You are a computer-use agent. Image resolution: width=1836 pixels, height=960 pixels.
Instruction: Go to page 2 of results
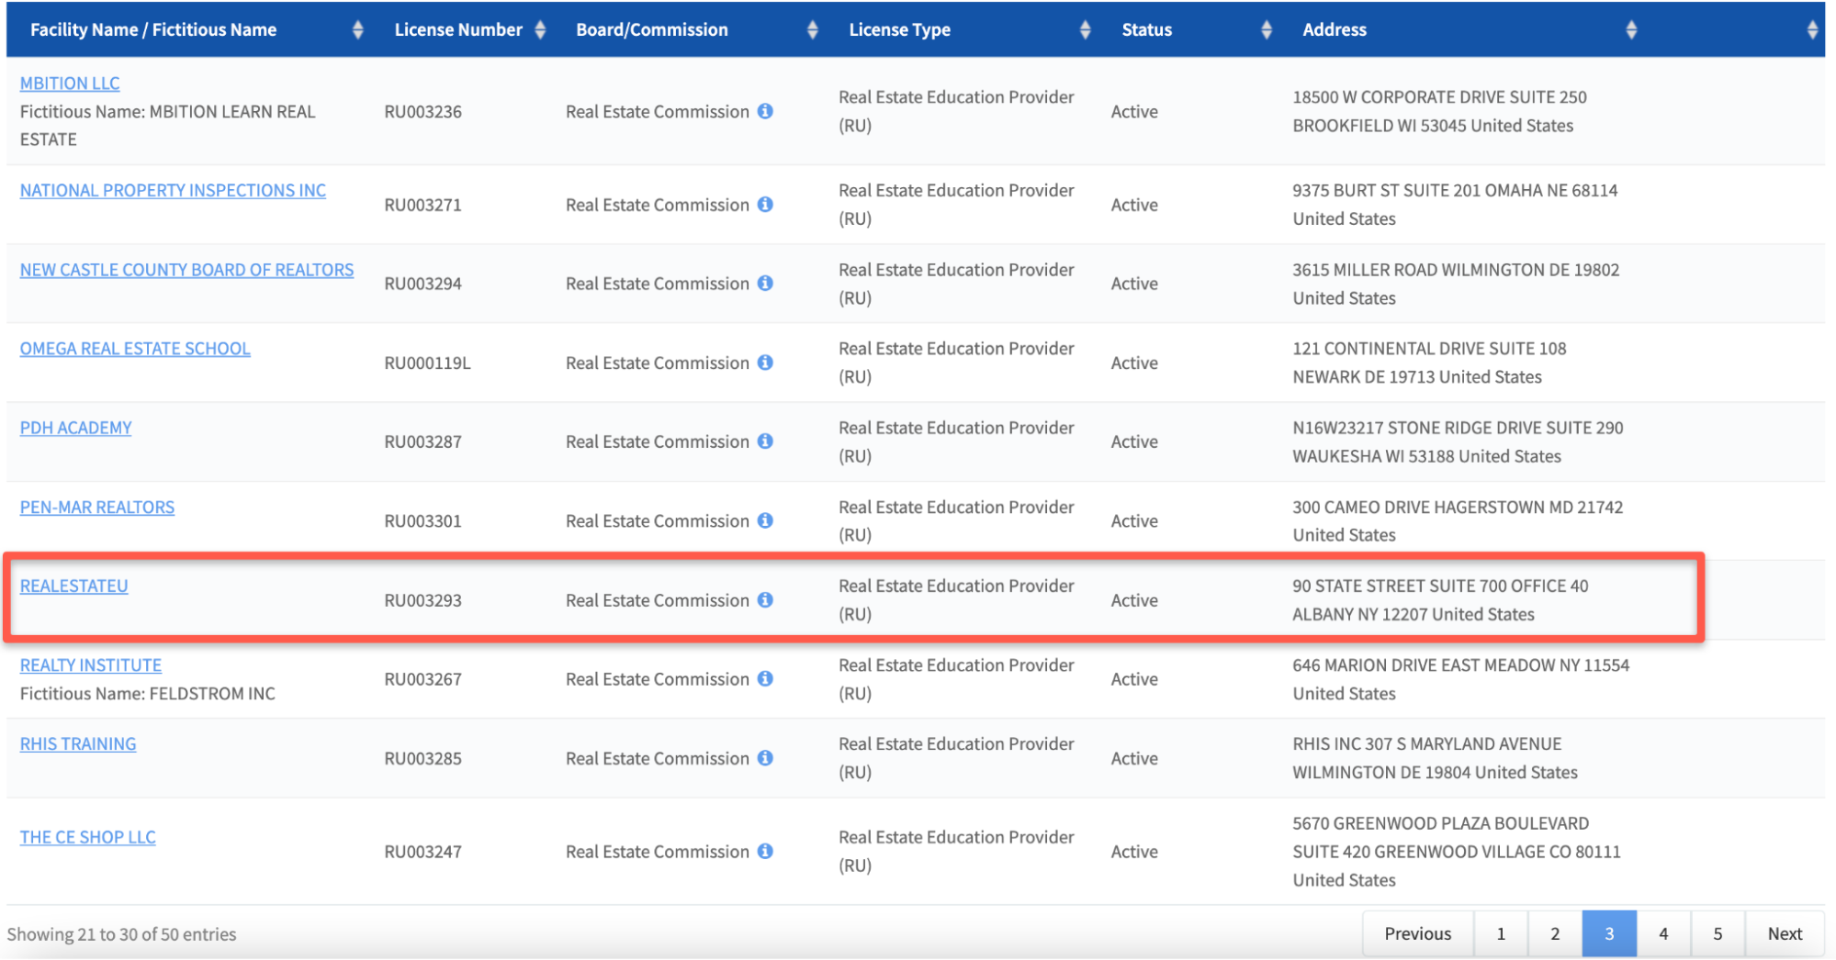pos(1555,933)
